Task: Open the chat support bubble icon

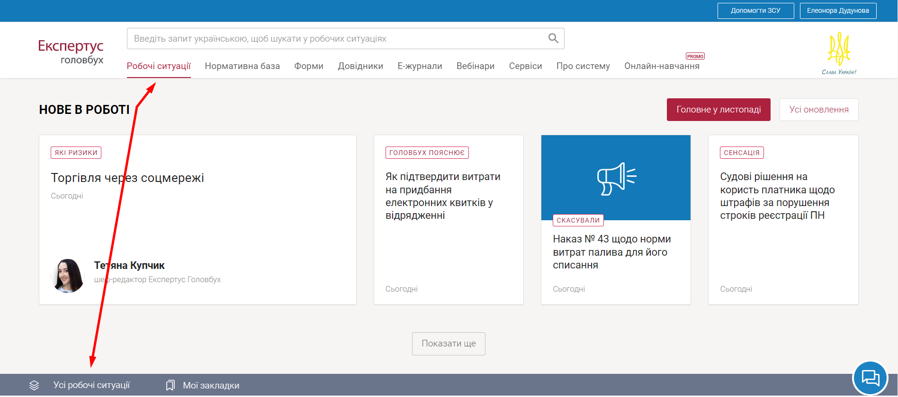Action: [870, 378]
